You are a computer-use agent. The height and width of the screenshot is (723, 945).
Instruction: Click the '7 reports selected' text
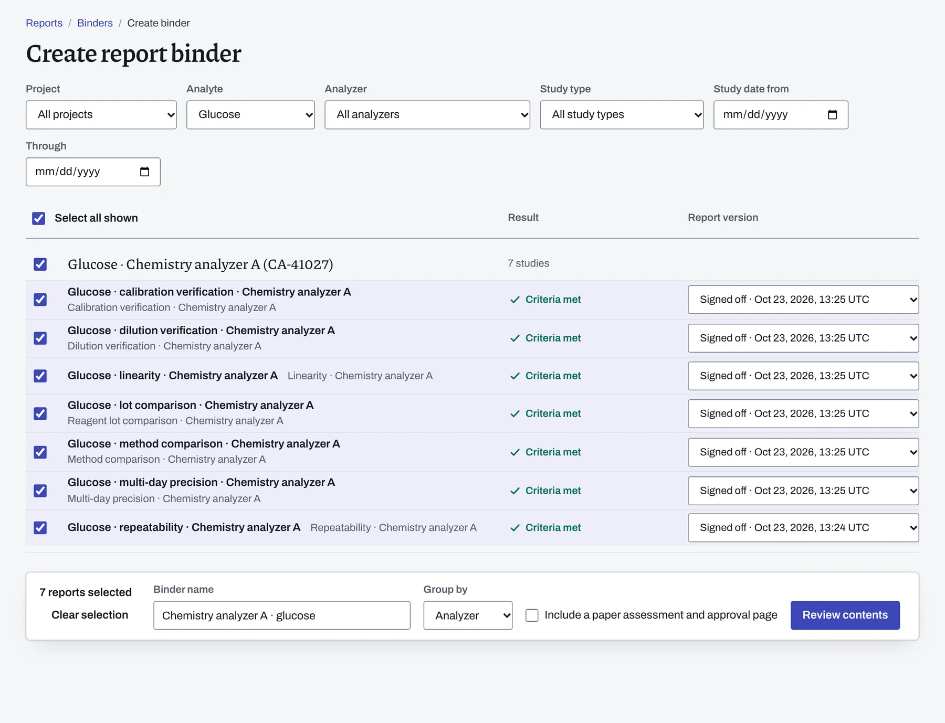tap(86, 592)
